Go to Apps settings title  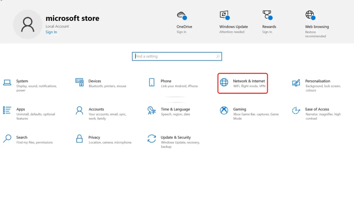[x=20, y=109]
